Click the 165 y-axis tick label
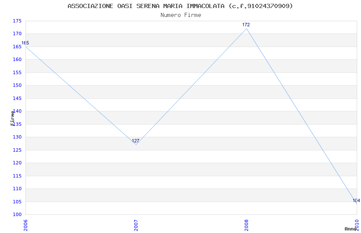 tap(17, 47)
